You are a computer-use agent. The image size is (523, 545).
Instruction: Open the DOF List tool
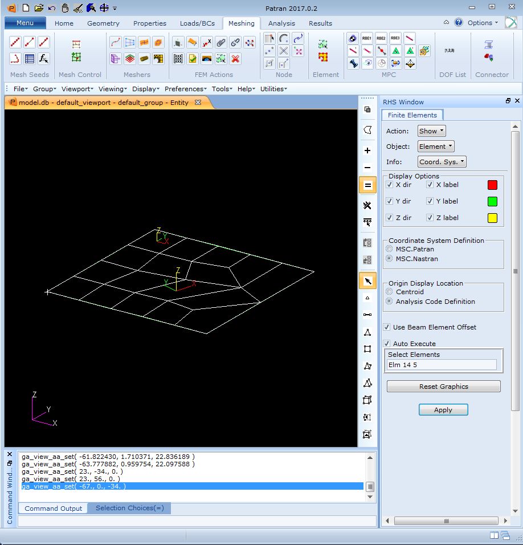[x=449, y=50]
